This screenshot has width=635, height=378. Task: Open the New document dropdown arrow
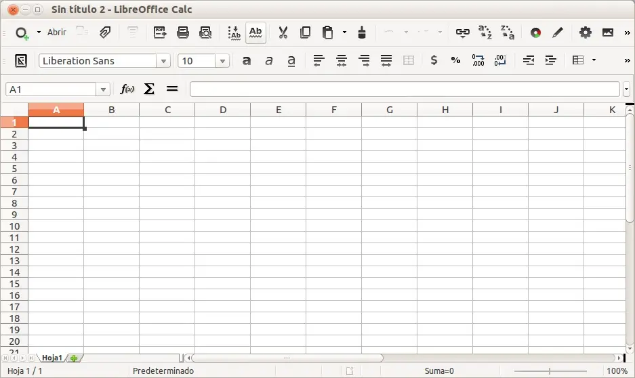(x=39, y=32)
